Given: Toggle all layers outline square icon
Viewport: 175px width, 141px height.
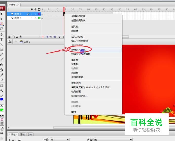Looking at the screenshot, I should pyautogui.click(x=39, y=9).
